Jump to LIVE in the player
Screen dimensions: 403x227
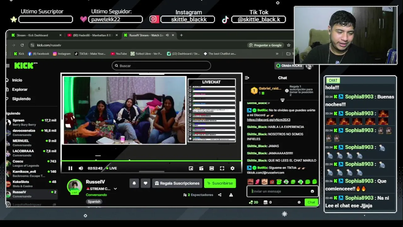[x=112, y=168]
